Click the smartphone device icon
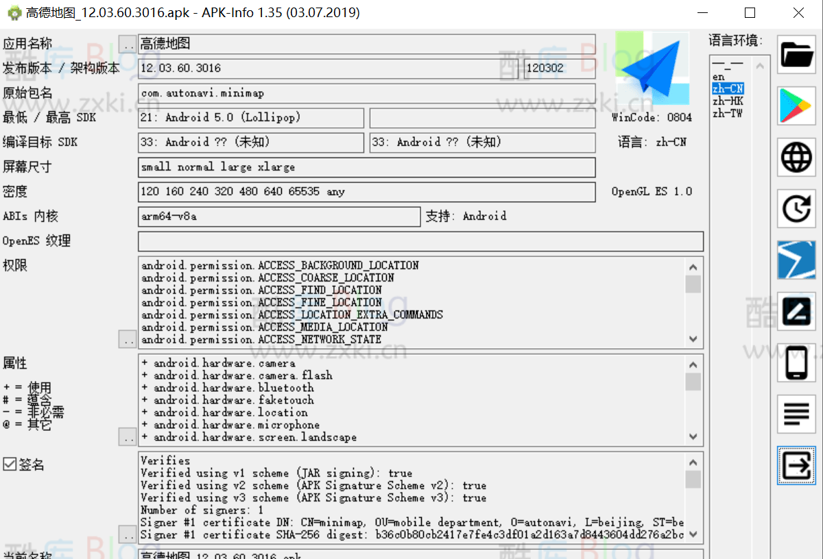This screenshot has height=559, width=823. (796, 363)
